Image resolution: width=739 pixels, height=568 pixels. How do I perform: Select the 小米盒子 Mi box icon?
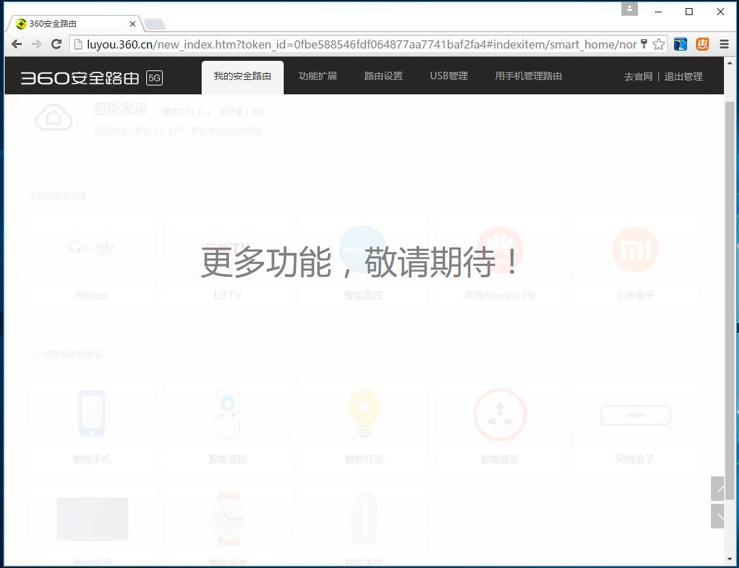click(635, 249)
